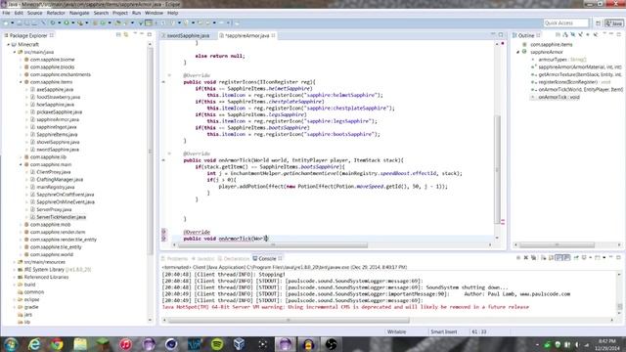Image resolution: width=626 pixels, height=352 pixels.
Task: Launch Debug from the main toolbar
Action: (x=53, y=22)
